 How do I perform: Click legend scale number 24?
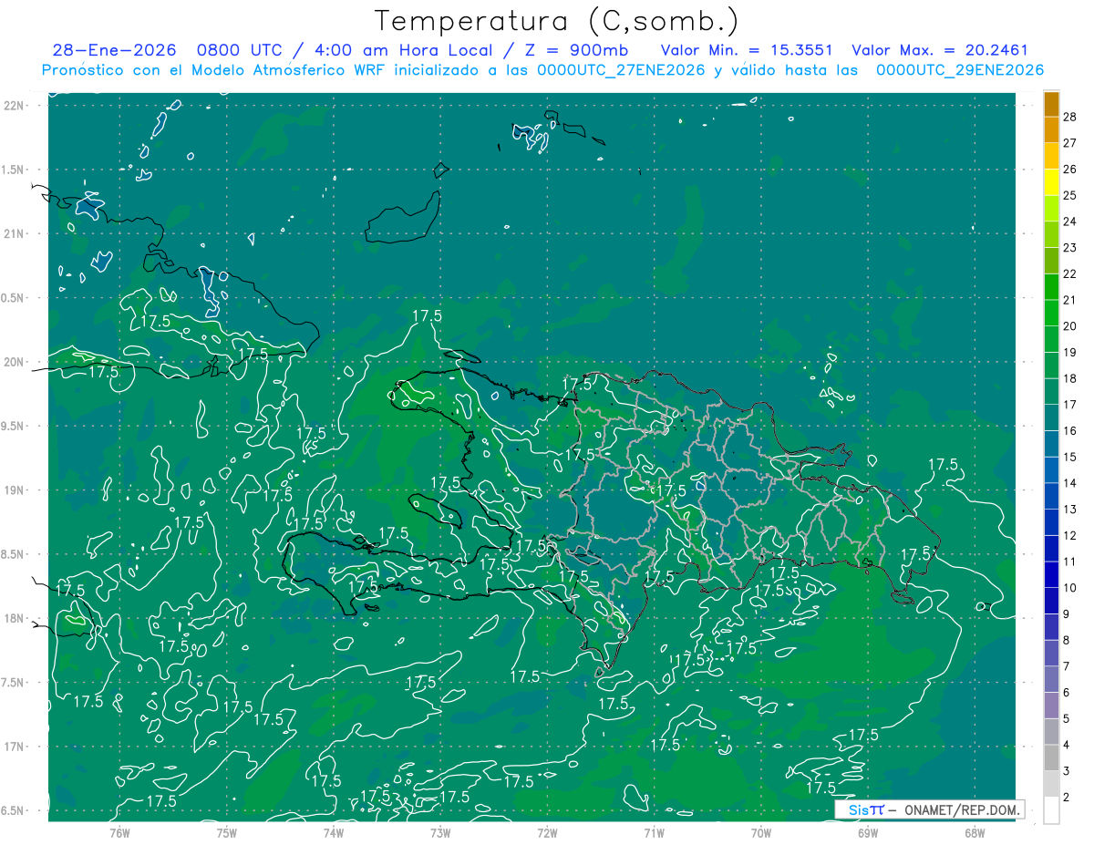[x=1070, y=222]
